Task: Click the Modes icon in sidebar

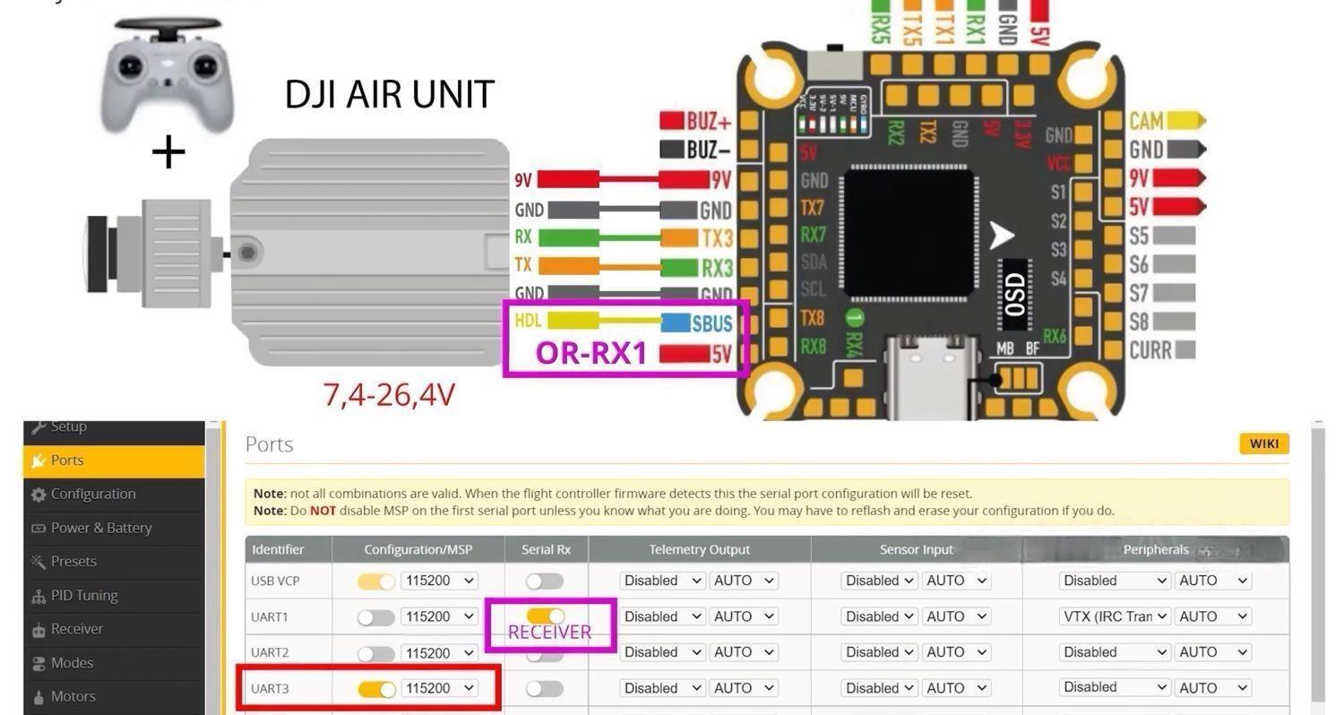Action: pos(38,664)
